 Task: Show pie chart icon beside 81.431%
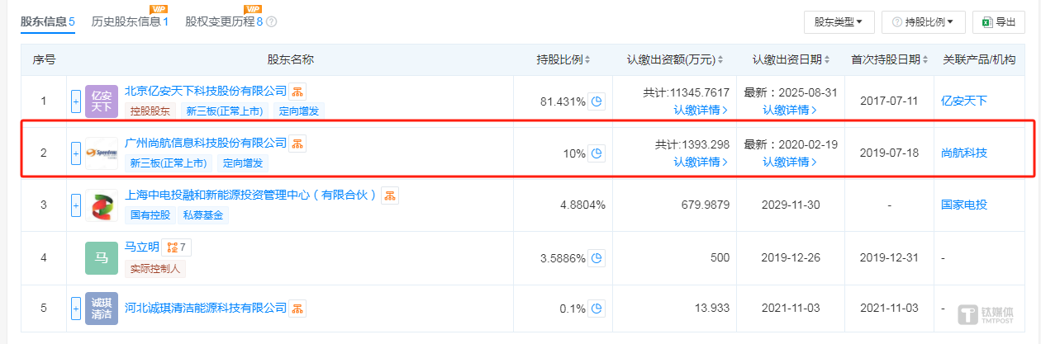pos(597,101)
